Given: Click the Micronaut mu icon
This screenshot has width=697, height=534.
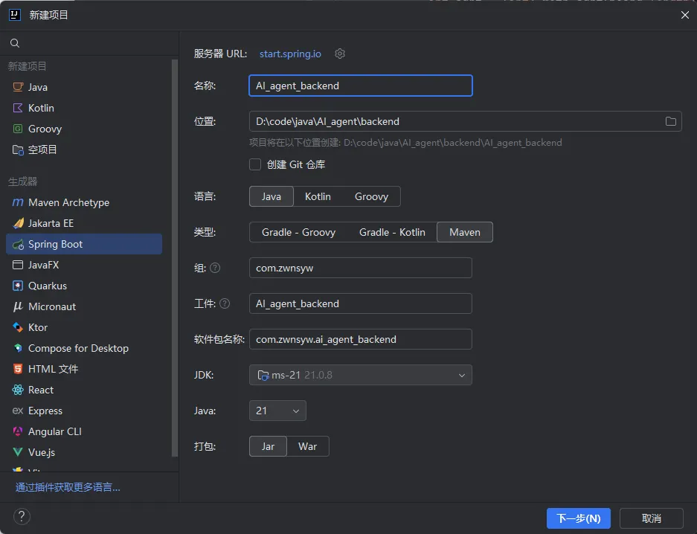Looking at the screenshot, I should (x=18, y=307).
